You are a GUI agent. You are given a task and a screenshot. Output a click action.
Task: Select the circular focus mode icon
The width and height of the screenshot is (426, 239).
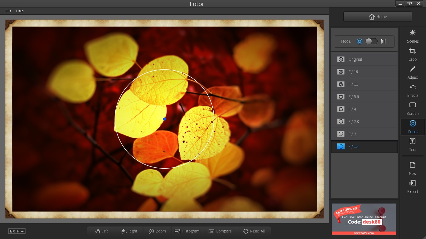(360, 41)
